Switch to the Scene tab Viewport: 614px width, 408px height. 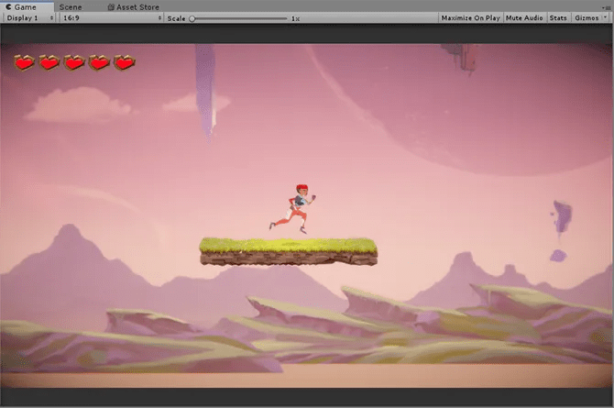coord(71,7)
